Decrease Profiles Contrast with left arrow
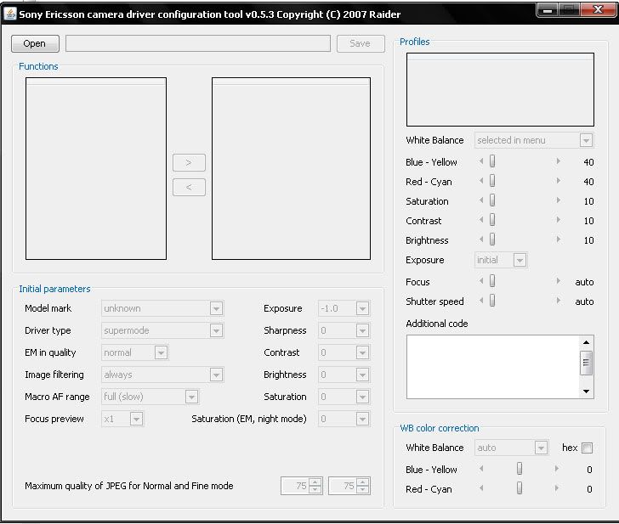 pyautogui.click(x=481, y=220)
